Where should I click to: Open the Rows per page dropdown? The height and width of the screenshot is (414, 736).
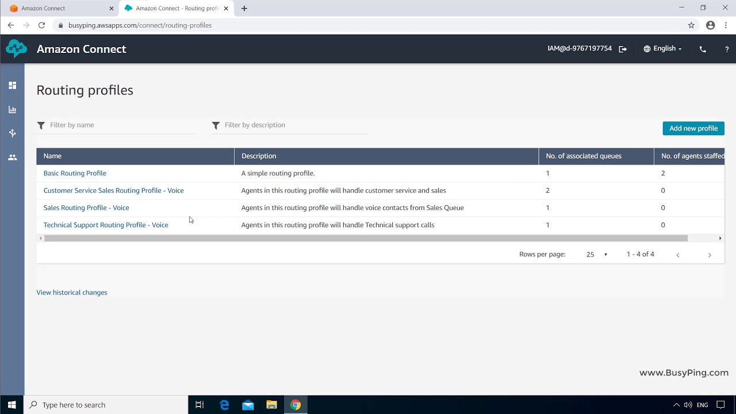pyautogui.click(x=597, y=254)
